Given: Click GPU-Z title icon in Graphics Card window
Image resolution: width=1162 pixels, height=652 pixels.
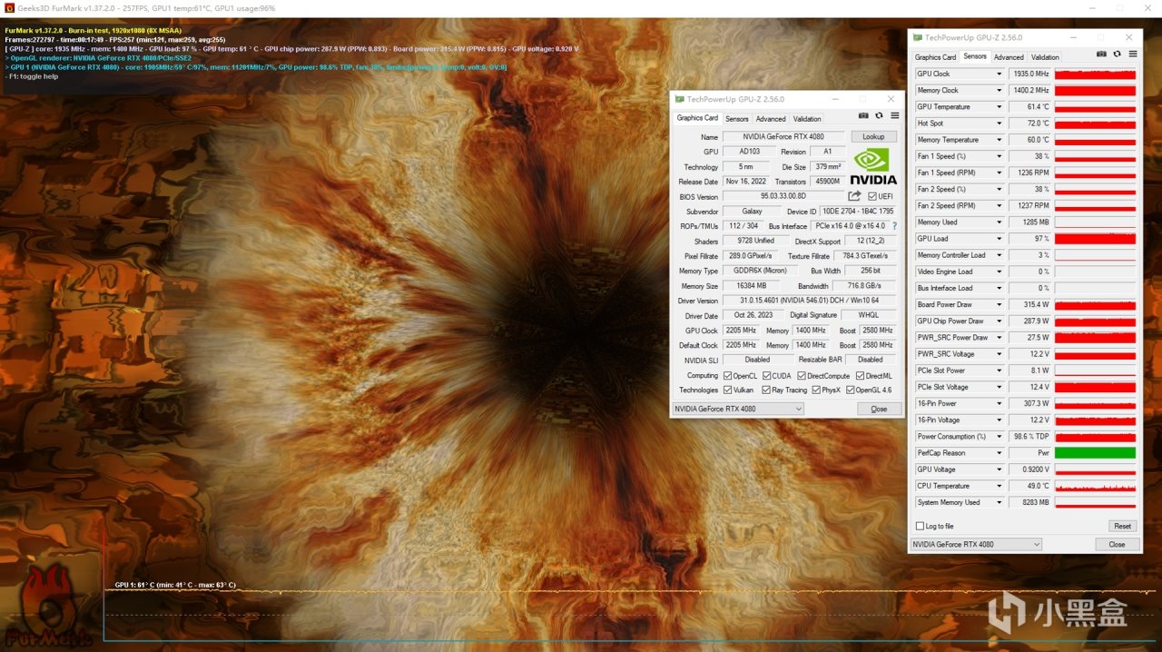Looking at the screenshot, I should tap(679, 99).
